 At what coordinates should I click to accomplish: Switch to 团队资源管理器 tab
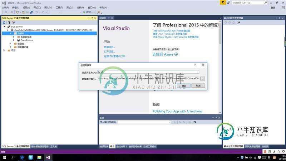point(253,146)
